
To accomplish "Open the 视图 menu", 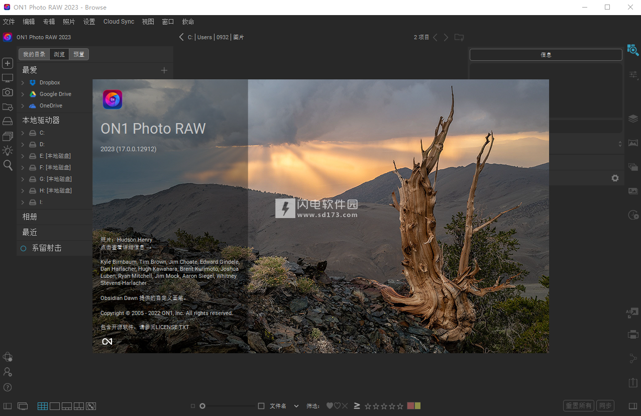I will tap(148, 22).
